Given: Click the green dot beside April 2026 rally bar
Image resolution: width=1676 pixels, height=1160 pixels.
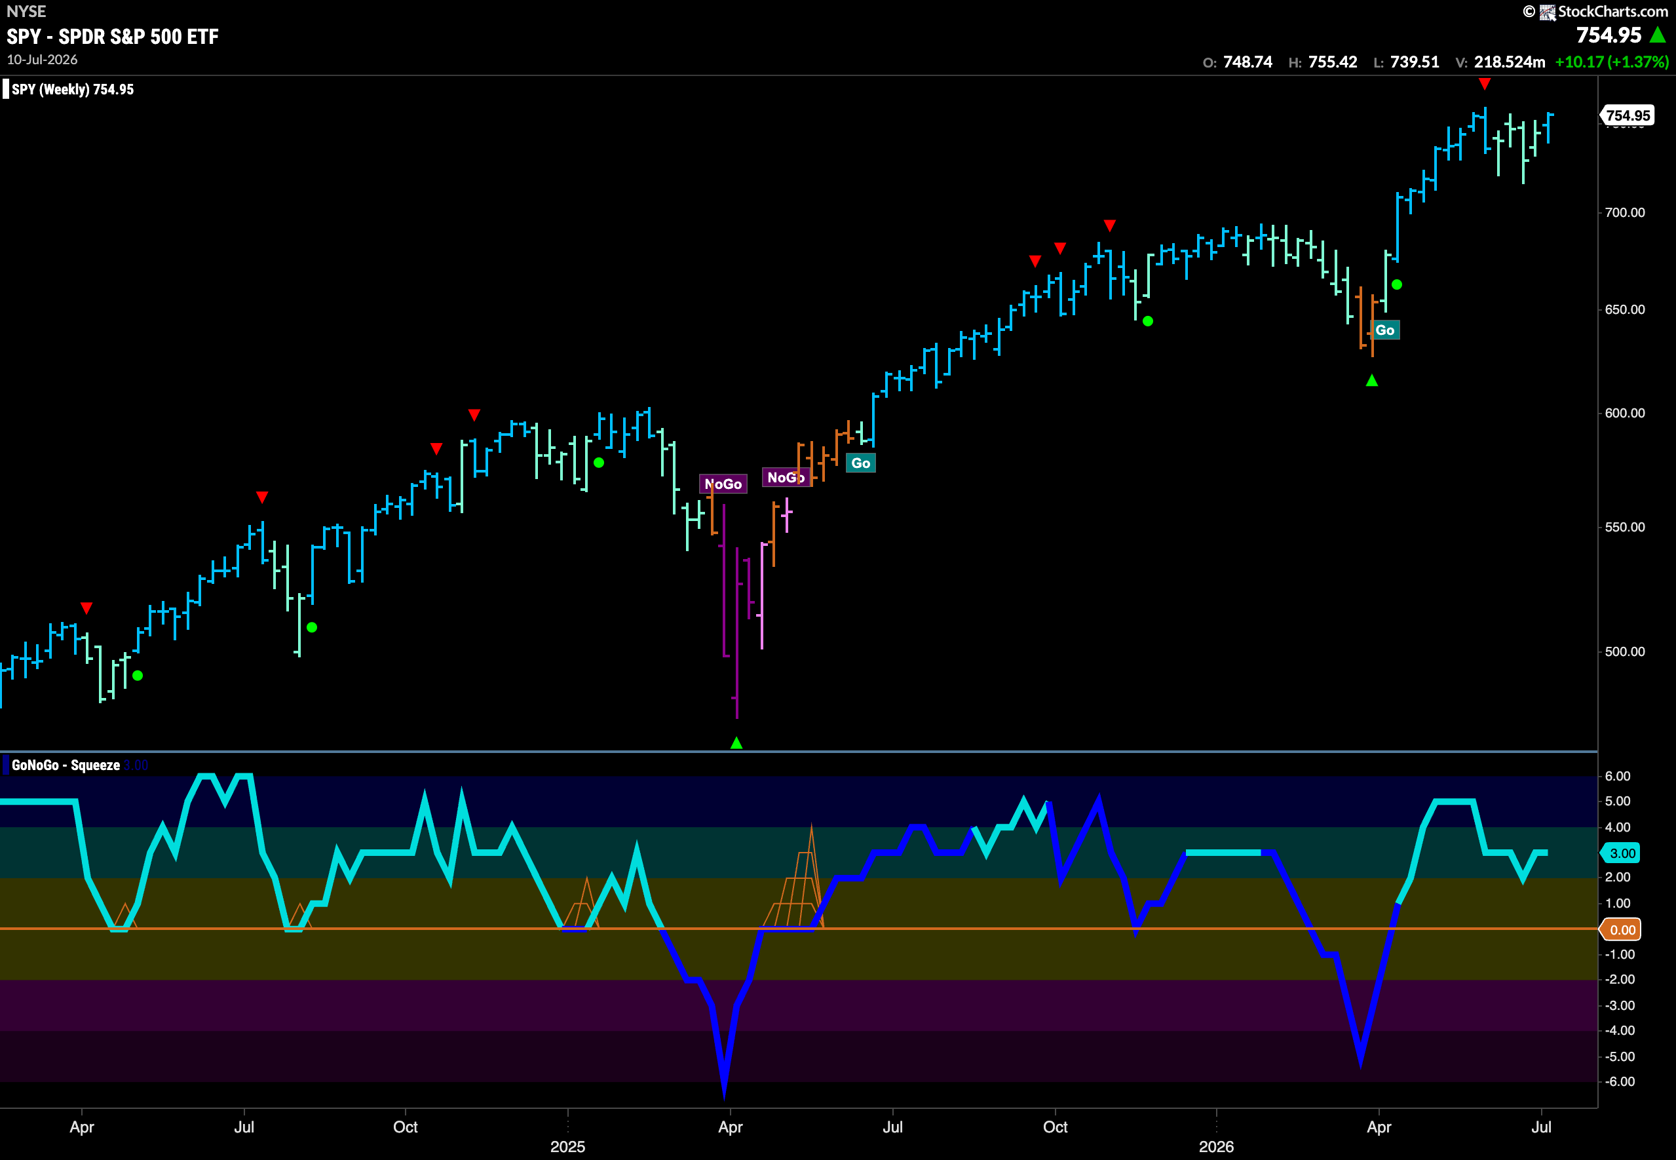Looking at the screenshot, I should (x=1396, y=285).
